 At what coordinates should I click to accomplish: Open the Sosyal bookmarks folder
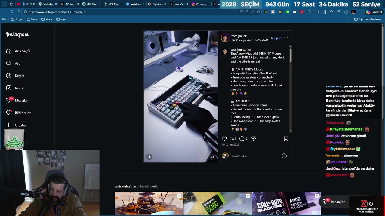click(17, 19)
